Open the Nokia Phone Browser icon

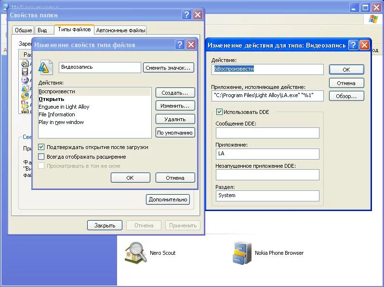(x=242, y=253)
